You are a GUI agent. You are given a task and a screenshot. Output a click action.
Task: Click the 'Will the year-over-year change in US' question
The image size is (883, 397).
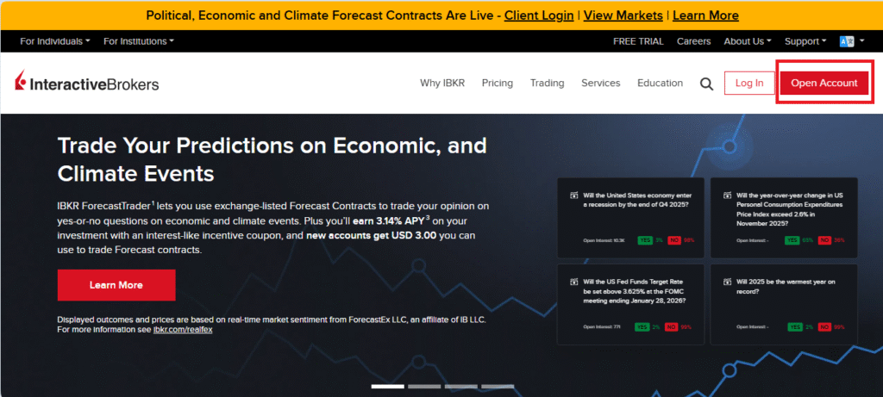(790, 209)
